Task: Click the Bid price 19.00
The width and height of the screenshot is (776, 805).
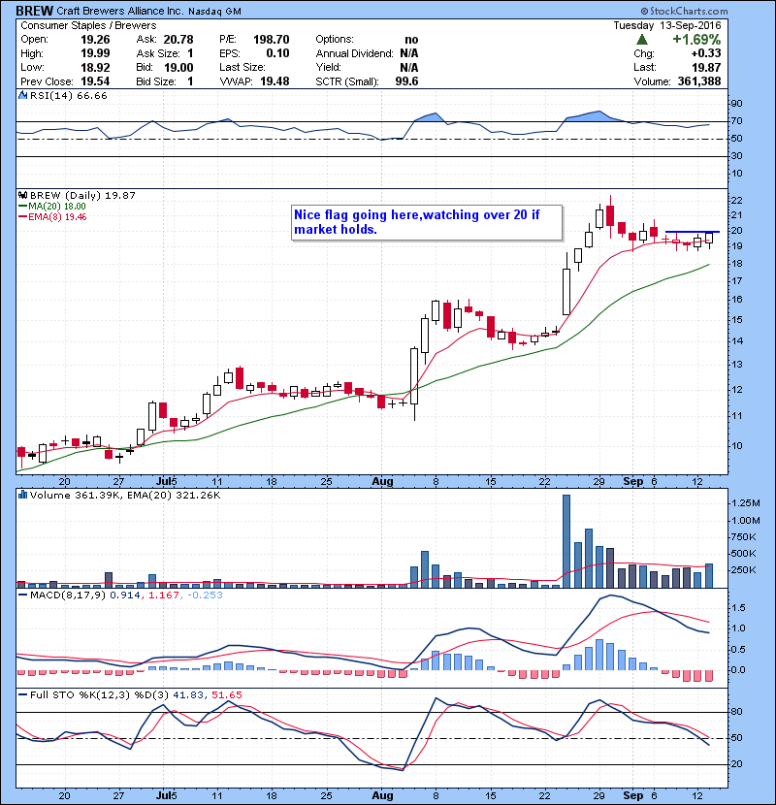Action: (178, 67)
